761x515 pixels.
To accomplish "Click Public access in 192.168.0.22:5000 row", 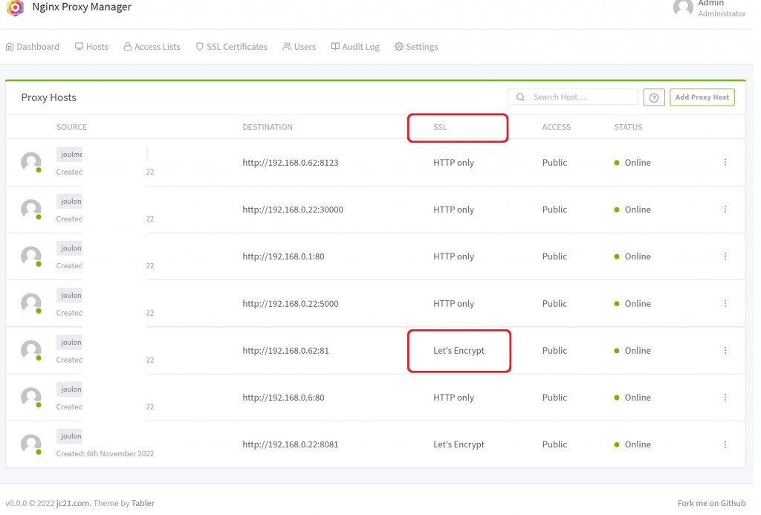I will pos(554,303).
